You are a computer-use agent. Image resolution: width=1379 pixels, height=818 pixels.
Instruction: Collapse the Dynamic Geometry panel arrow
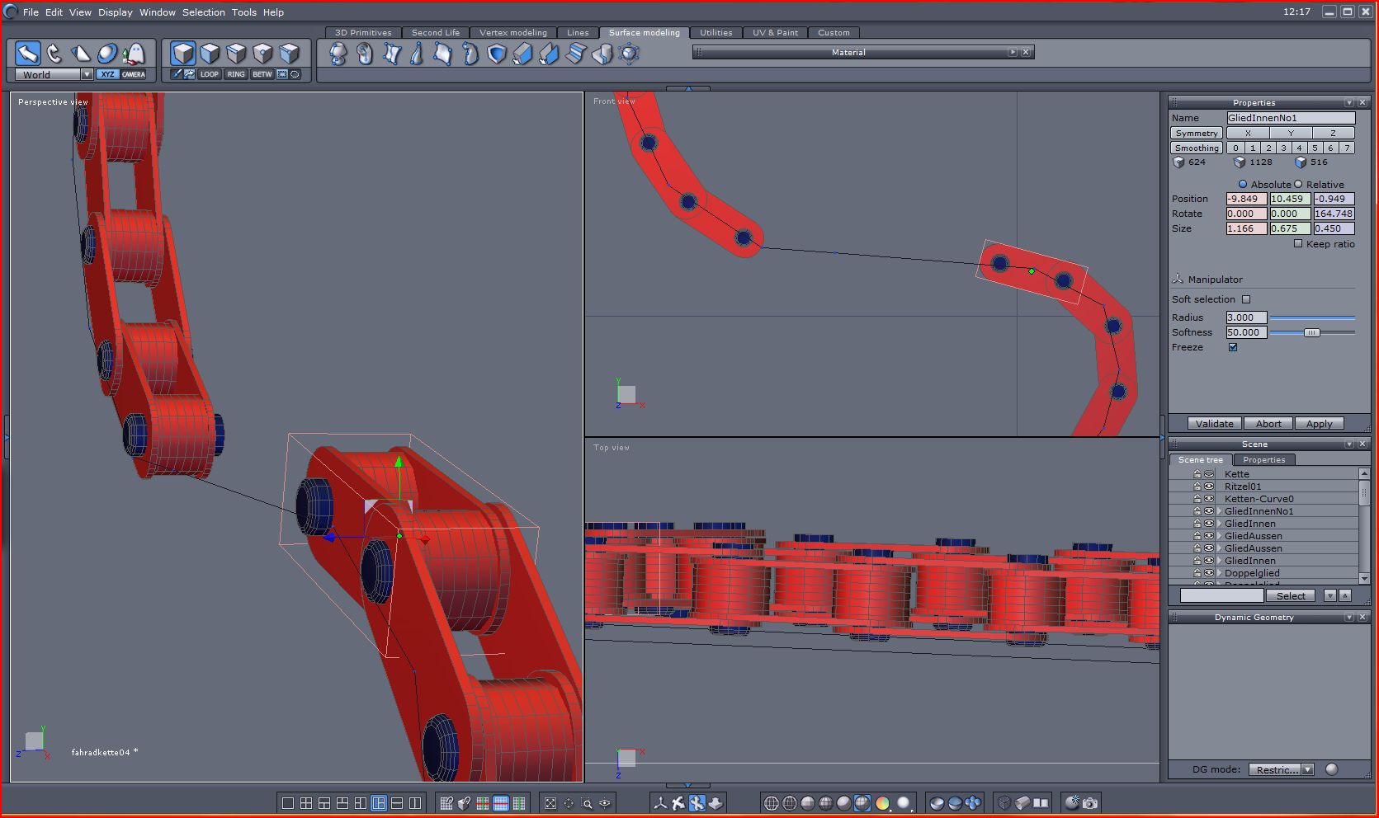coord(1349,617)
